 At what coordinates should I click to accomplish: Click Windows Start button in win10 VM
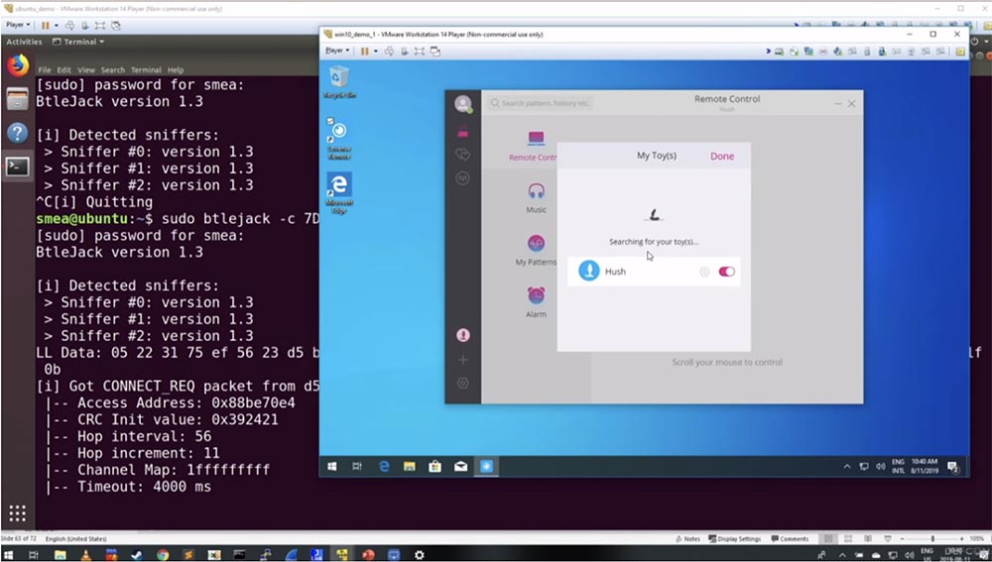332,467
